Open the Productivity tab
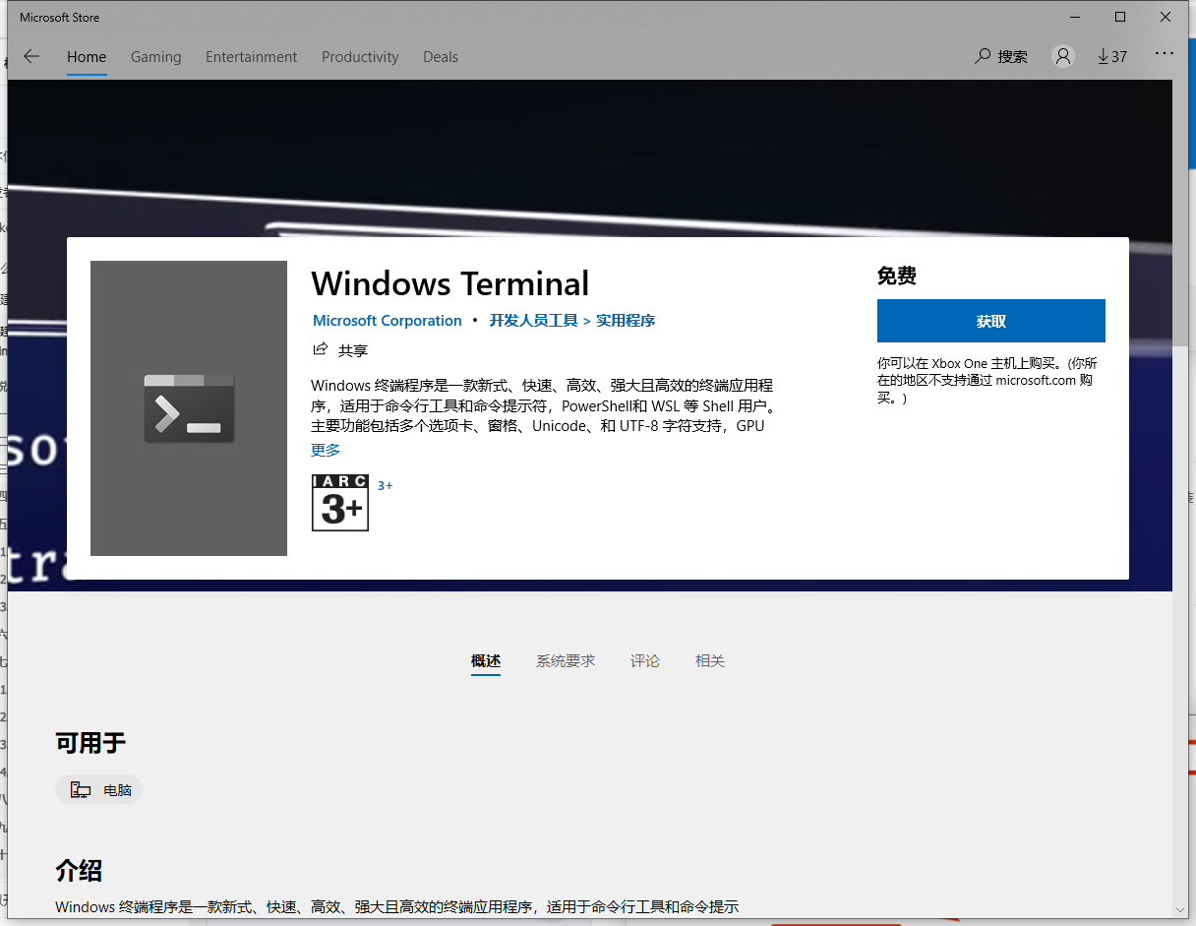 point(360,57)
